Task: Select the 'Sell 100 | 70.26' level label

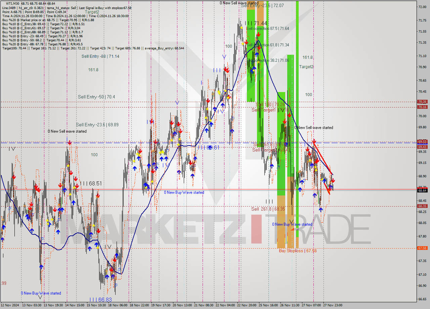Action: coord(270,105)
